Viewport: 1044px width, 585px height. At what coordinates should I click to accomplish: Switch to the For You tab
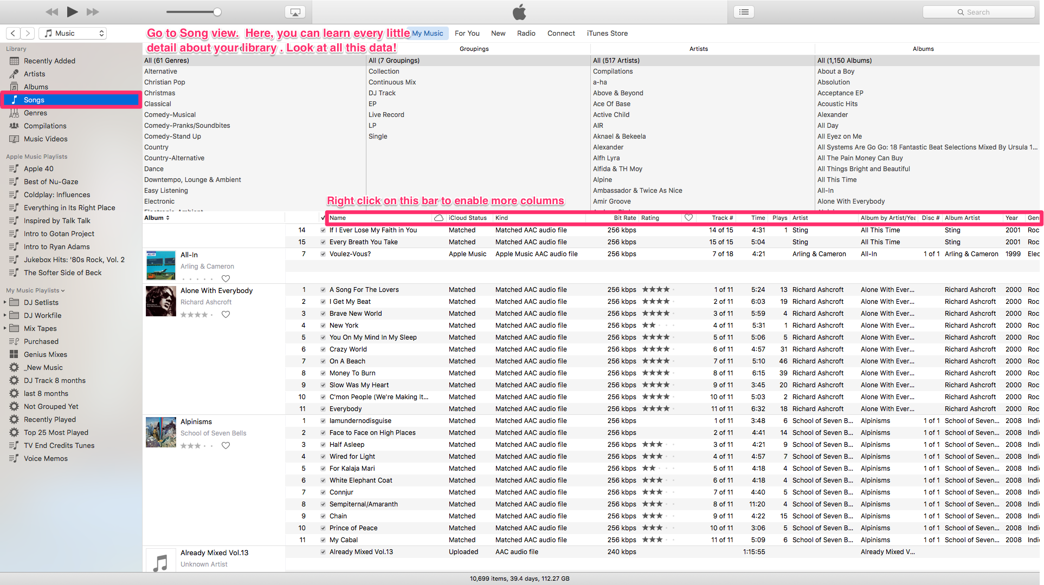pyautogui.click(x=467, y=34)
